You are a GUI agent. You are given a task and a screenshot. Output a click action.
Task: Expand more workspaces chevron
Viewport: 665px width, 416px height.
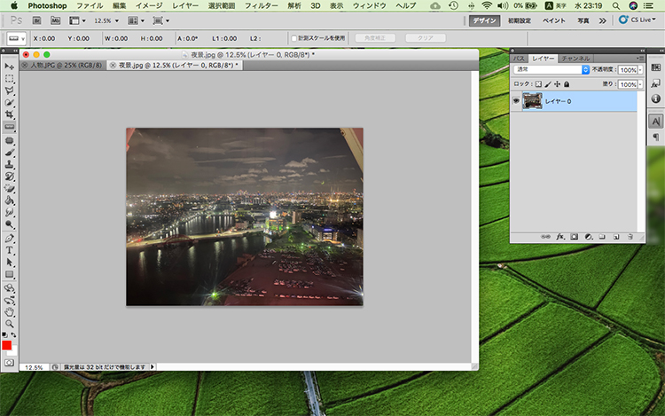602,20
